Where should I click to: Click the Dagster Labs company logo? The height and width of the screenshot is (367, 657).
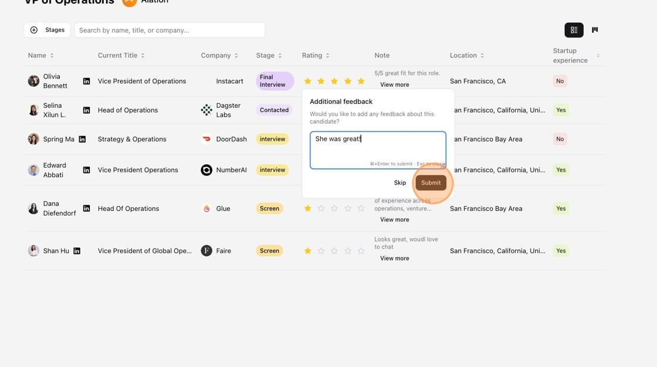tap(206, 110)
